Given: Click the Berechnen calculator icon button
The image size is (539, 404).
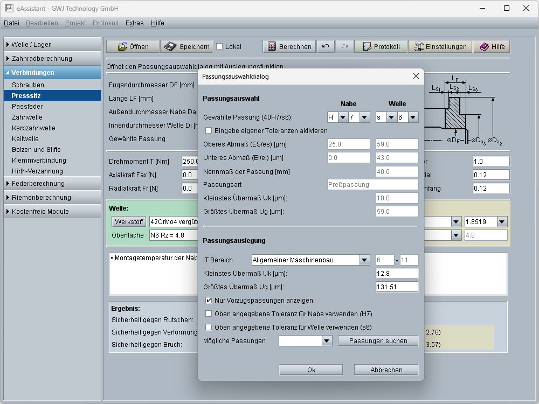Looking at the screenshot, I should point(289,47).
